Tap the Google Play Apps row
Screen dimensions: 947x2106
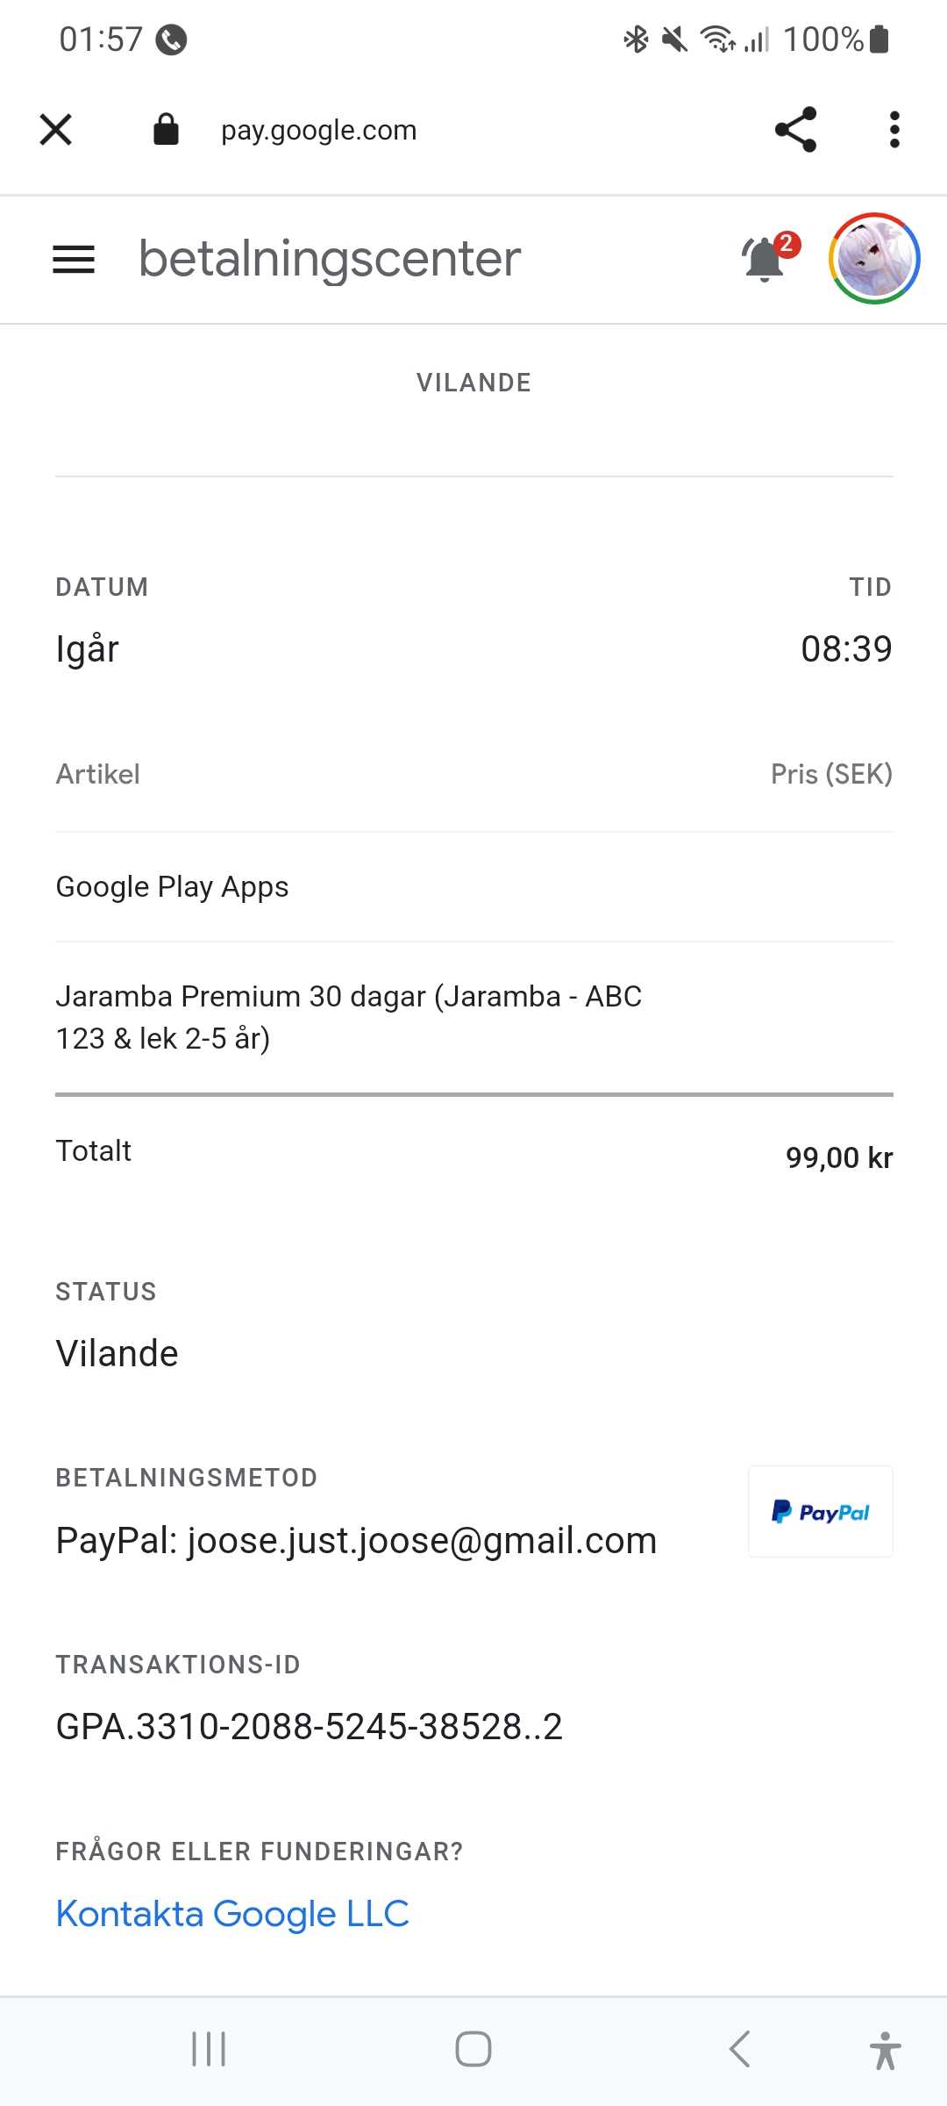click(x=172, y=886)
